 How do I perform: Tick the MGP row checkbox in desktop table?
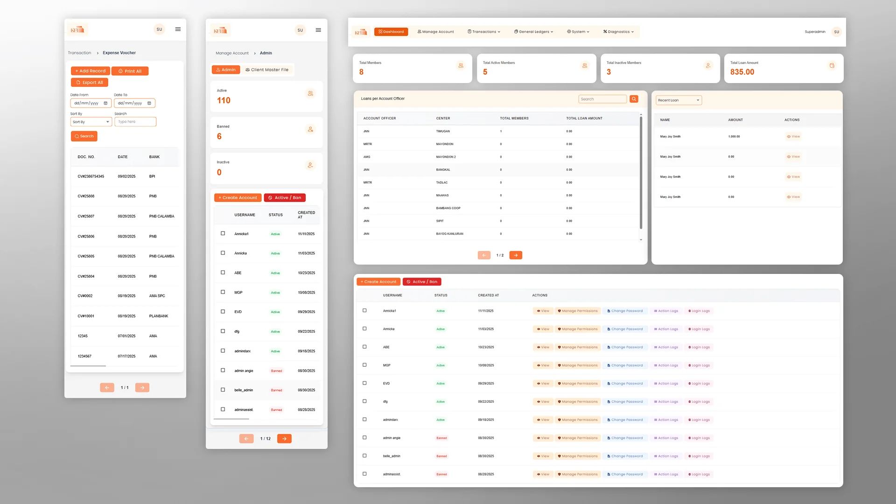(x=364, y=365)
